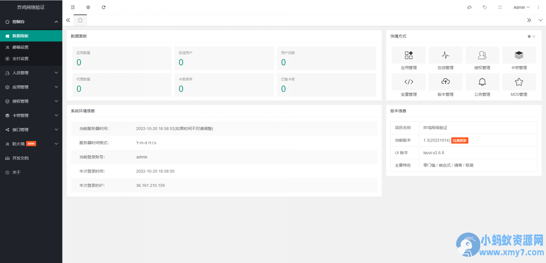The height and width of the screenshot is (263, 546).
Task: Click 在线用户 statistic card
Action: [224, 58]
